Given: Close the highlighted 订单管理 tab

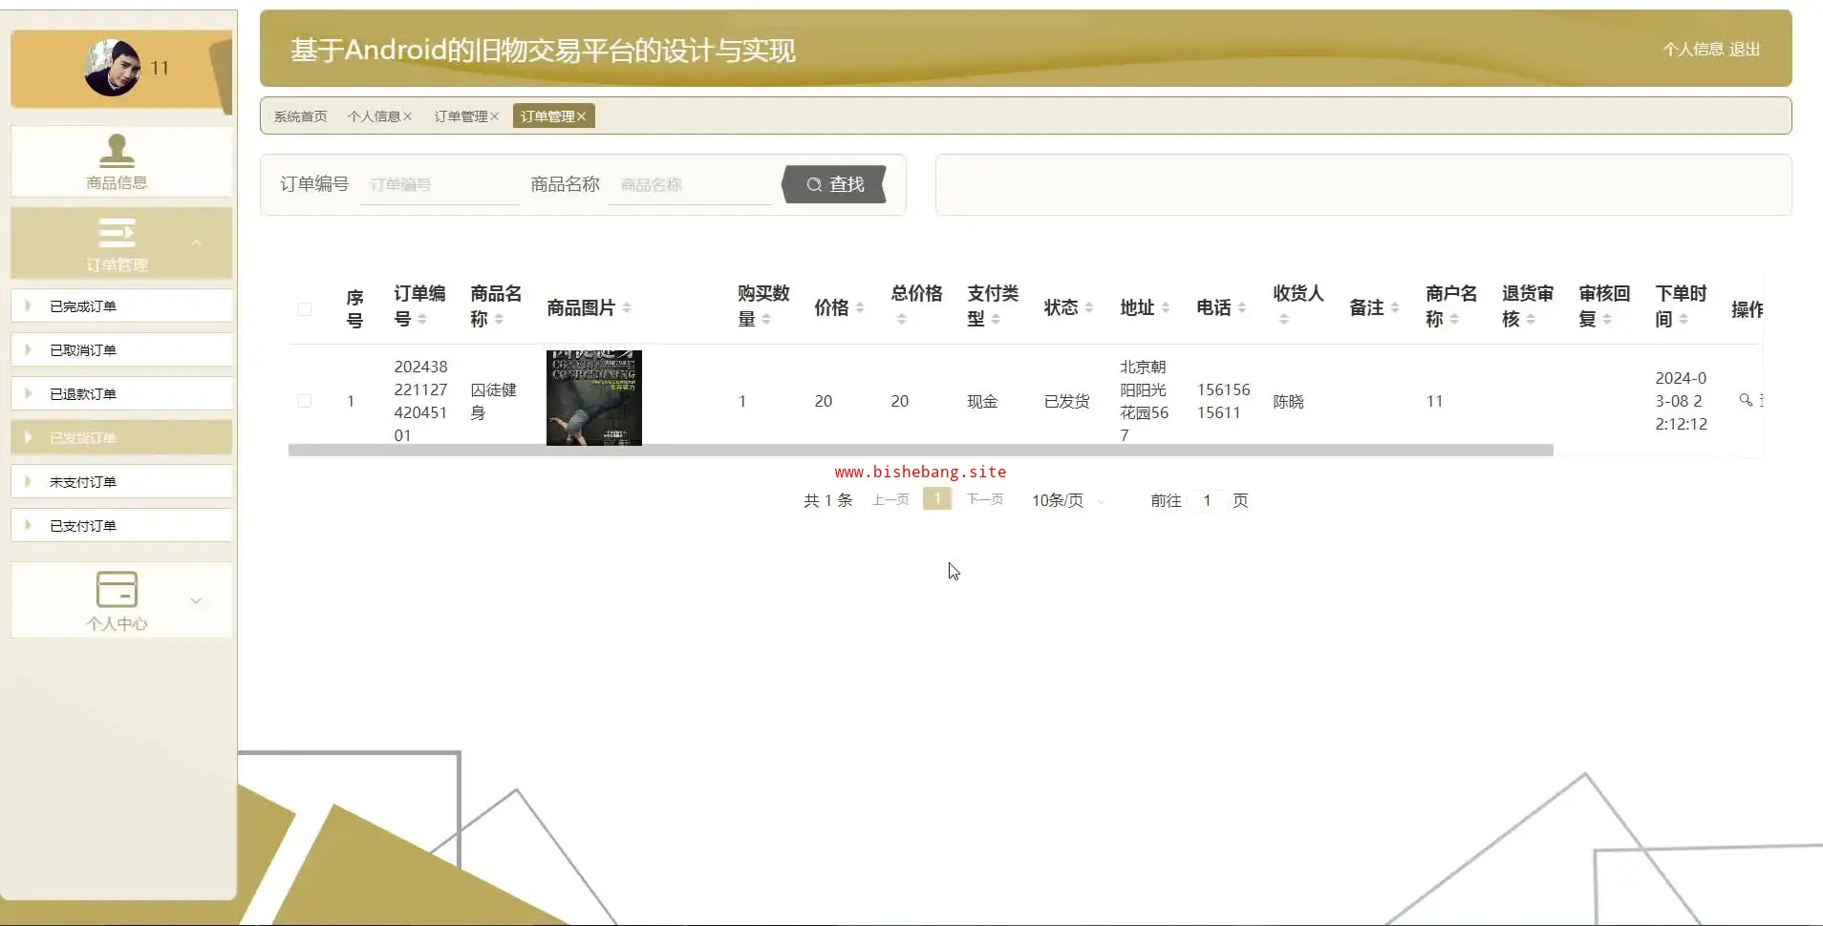Looking at the screenshot, I should click(581, 116).
